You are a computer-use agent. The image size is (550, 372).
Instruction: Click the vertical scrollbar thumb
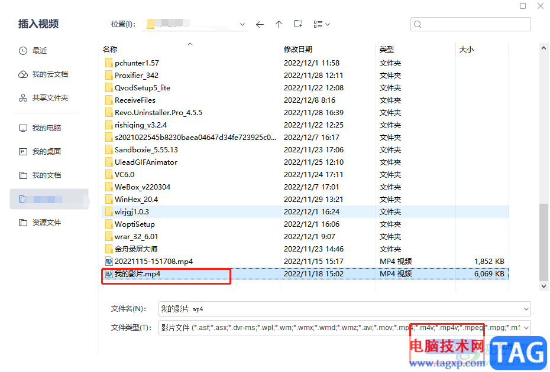coord(543,242)
